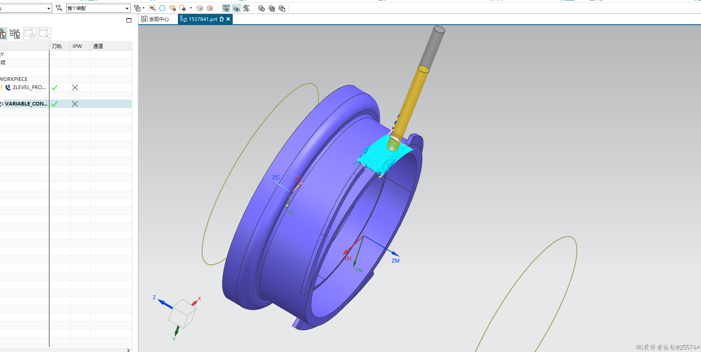Click the stacked layers with box icon
Viewport: 701px width, 352px height.
coord(272,8)
